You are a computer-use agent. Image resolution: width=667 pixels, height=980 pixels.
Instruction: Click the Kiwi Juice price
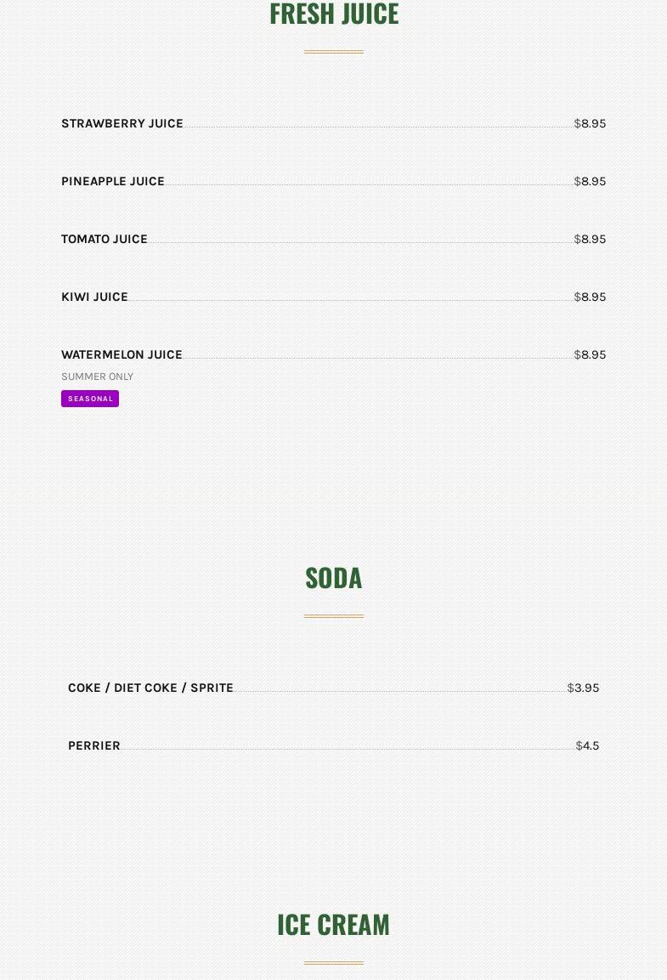[x=590, y=297]
